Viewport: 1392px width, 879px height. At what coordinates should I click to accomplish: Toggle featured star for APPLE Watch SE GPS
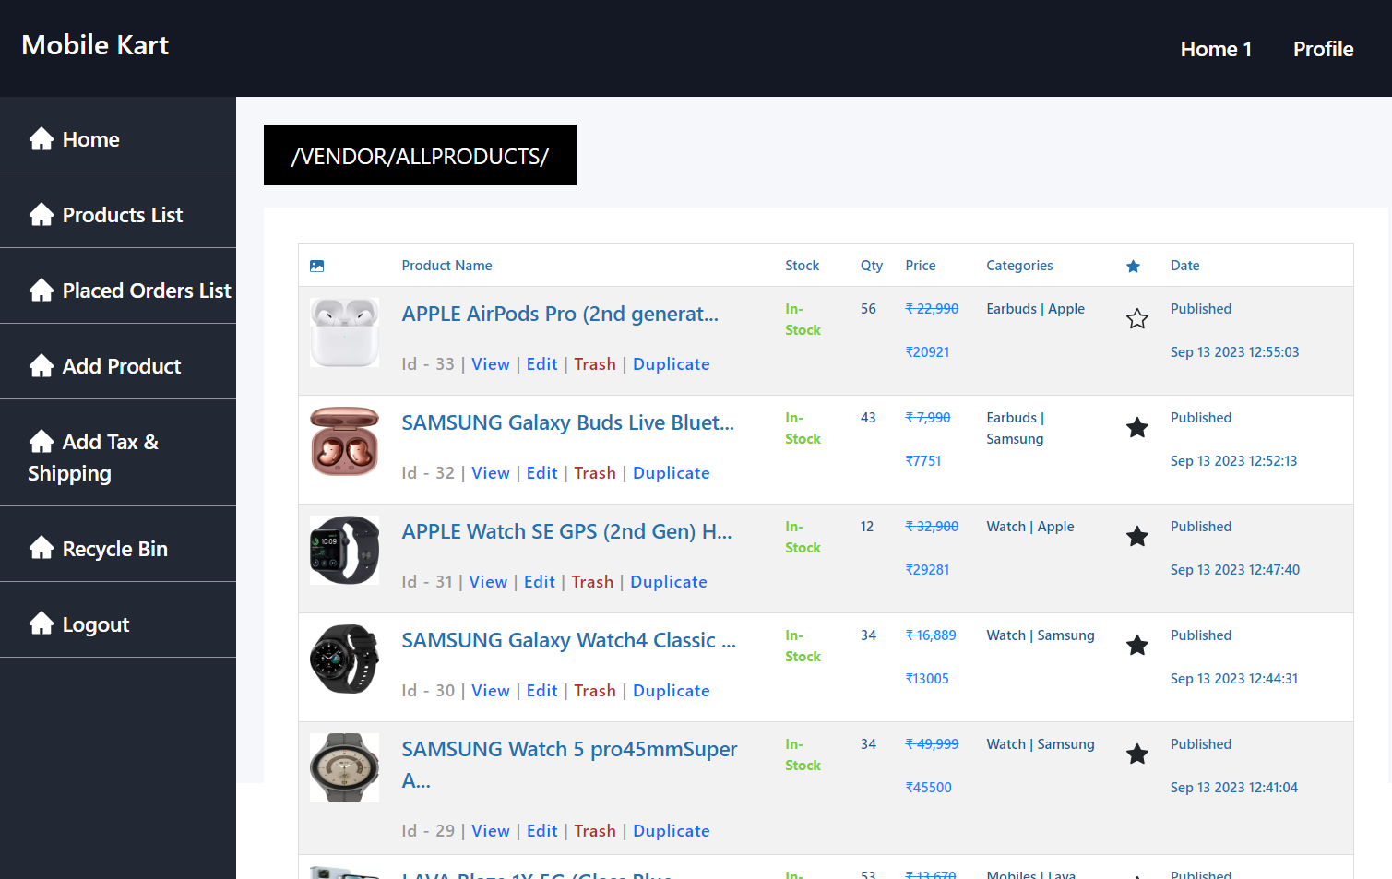click(1137, 537)
